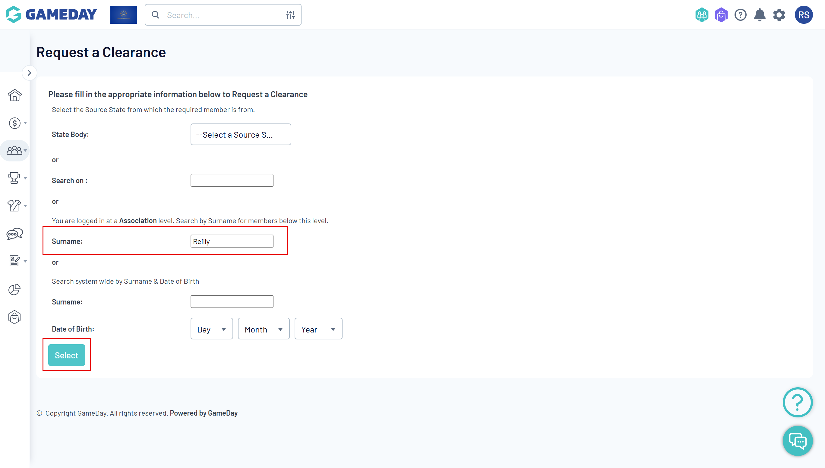Screen dimensions: 825x468
Task: Click the Search on input field
Action: [232, 180]
